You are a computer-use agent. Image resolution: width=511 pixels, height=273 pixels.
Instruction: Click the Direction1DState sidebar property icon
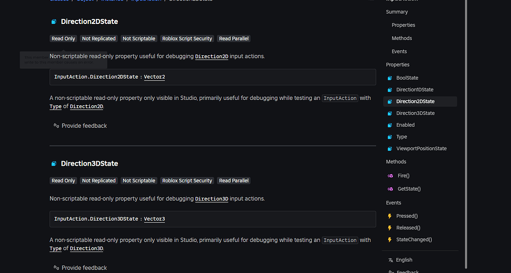[390, 90]
